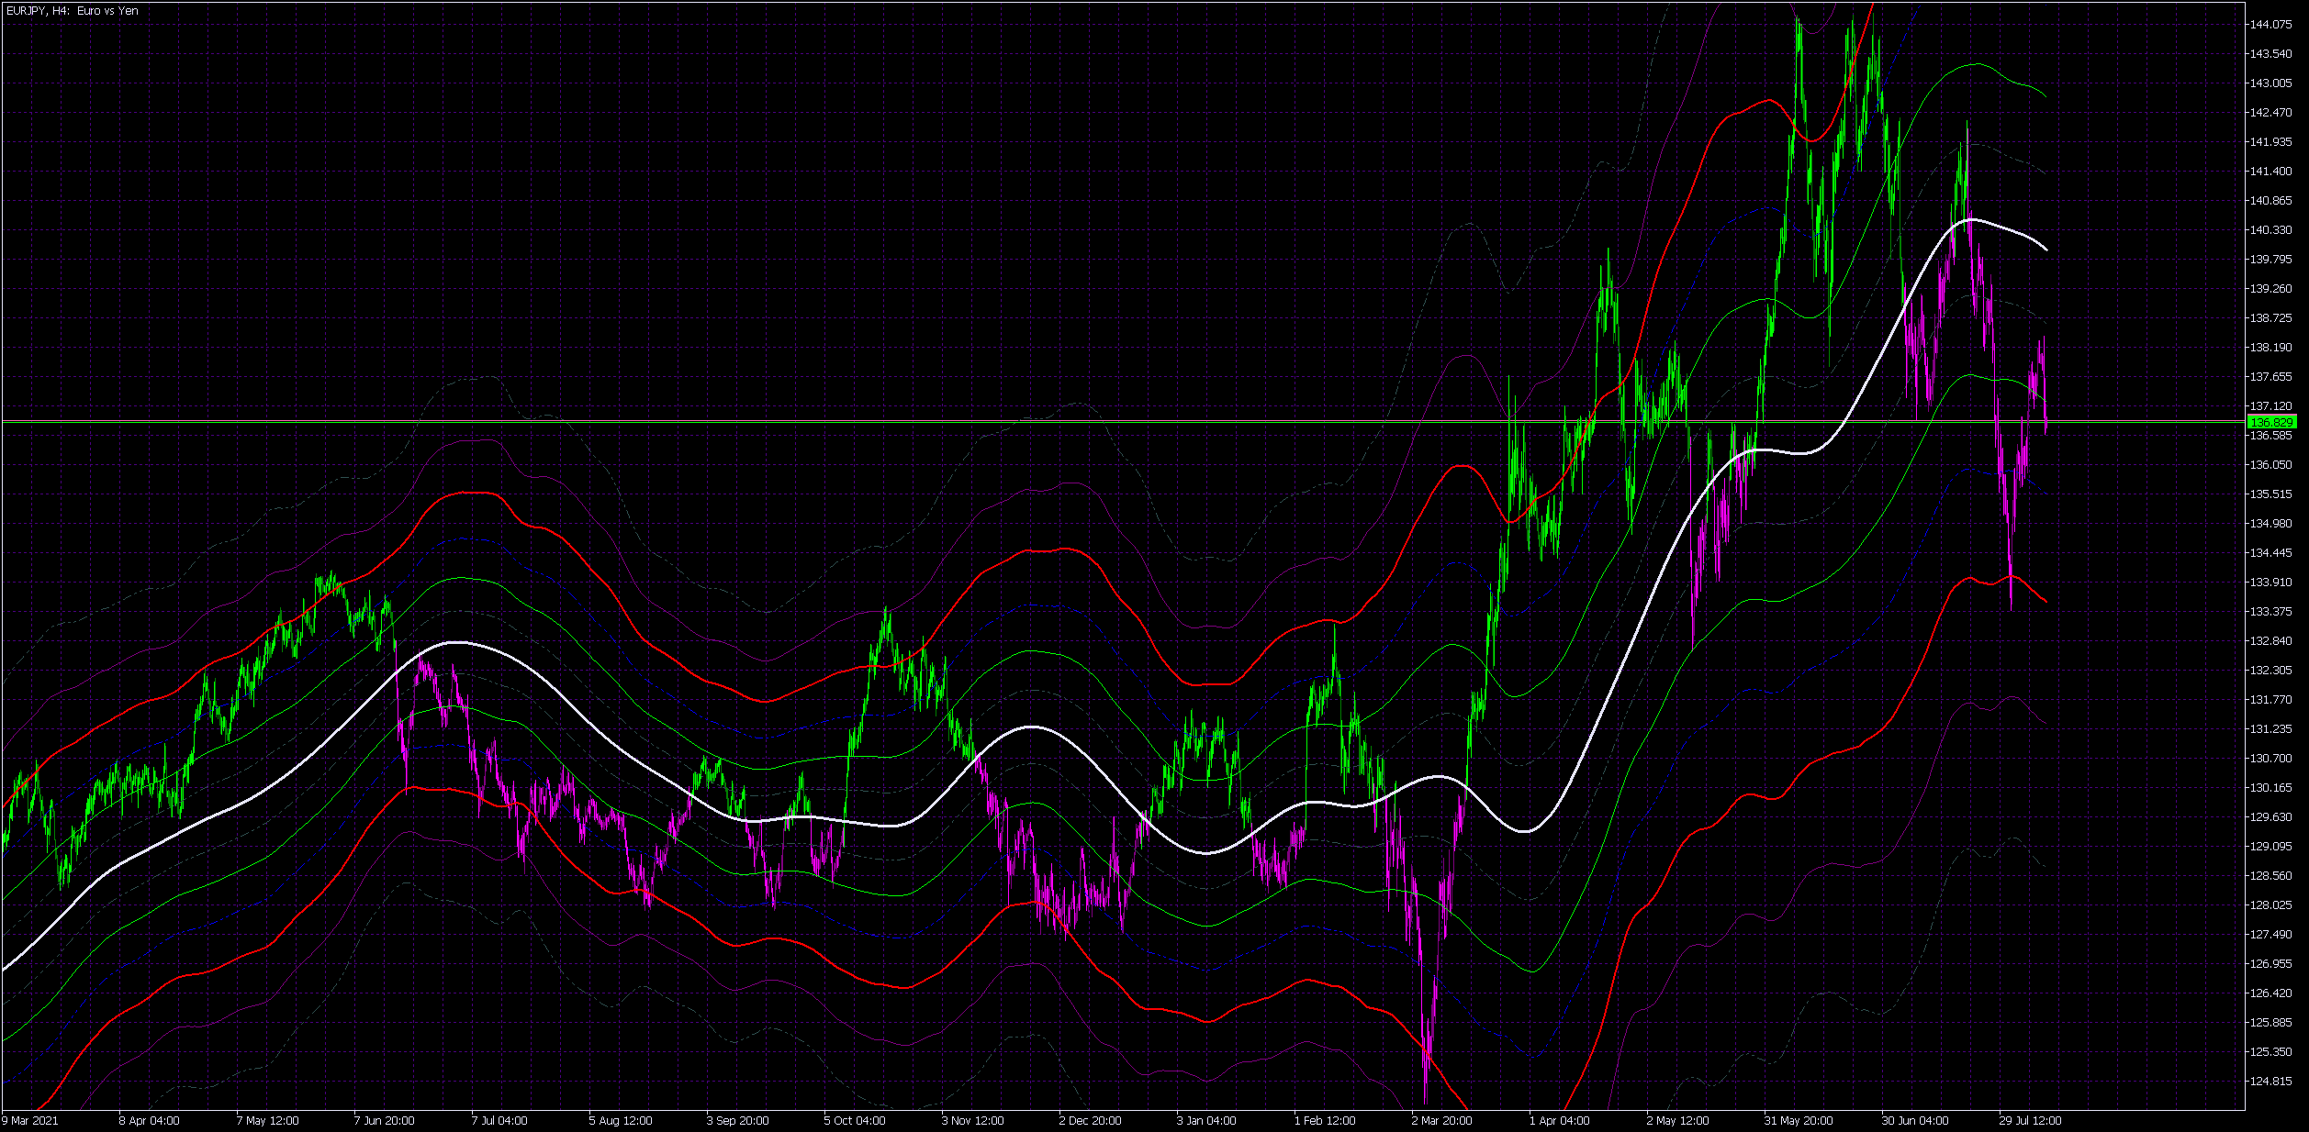This screenshot has height=1132, width=2309.
Task: Click the 3 Jan 04:00 time label
Action: 1206,1120
